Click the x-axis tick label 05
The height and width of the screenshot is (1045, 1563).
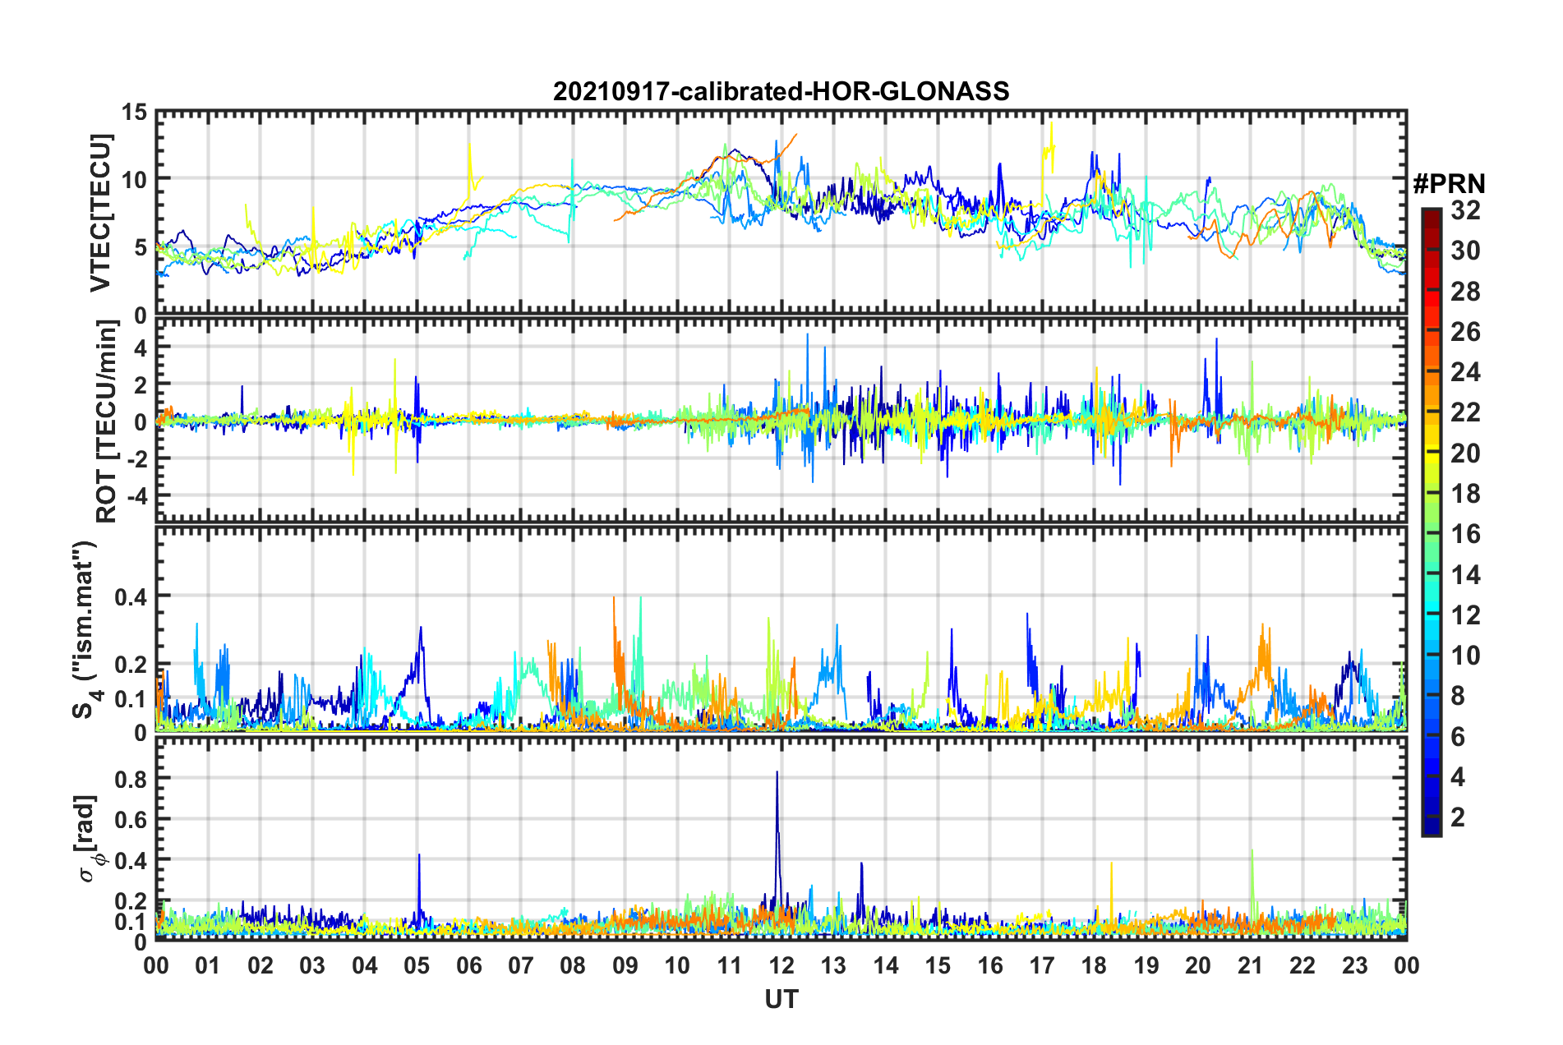point(417,964)
